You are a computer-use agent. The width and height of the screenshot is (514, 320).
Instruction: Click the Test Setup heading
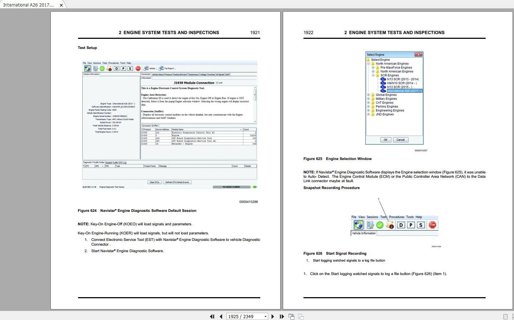(x=87, y=48)
